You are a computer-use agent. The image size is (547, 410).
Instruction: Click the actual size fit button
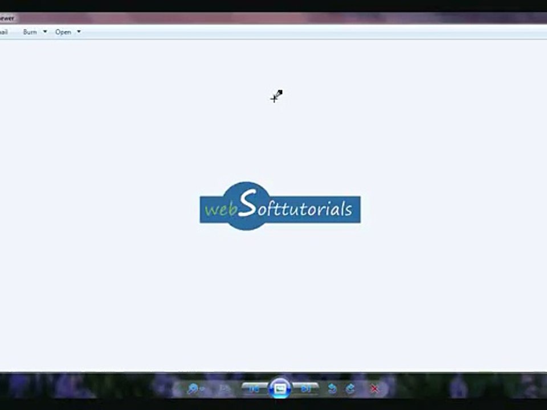(x=224, y=388)
